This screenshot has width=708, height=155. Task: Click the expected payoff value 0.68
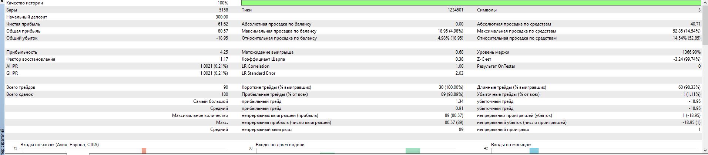pos(459,52)
